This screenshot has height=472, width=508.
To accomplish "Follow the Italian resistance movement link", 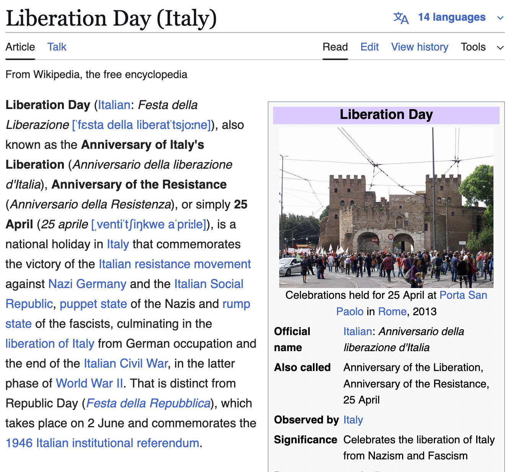I will pyautogui.click(x=175, y=264).
